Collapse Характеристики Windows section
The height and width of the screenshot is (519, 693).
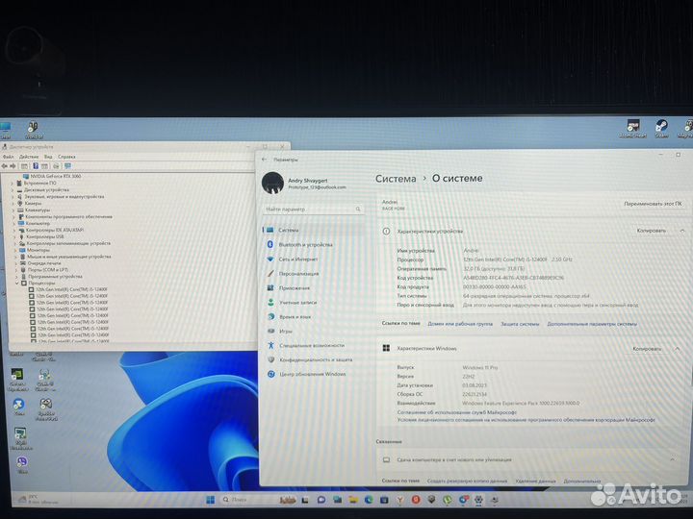(x=678, y=349)
